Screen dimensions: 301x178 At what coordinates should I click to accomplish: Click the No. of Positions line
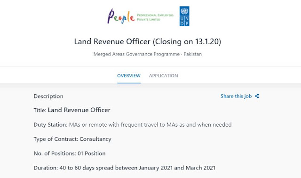70,154
